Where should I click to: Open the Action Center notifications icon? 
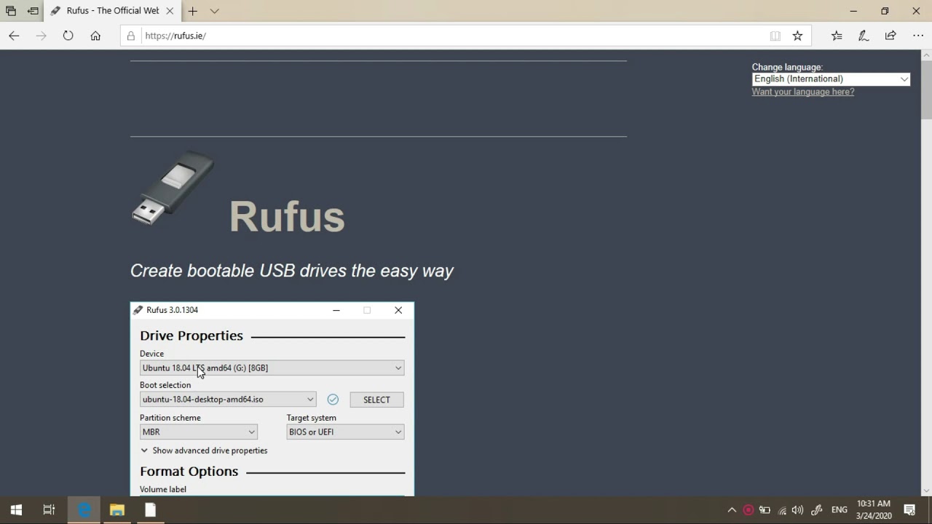[x=909, y=510]
